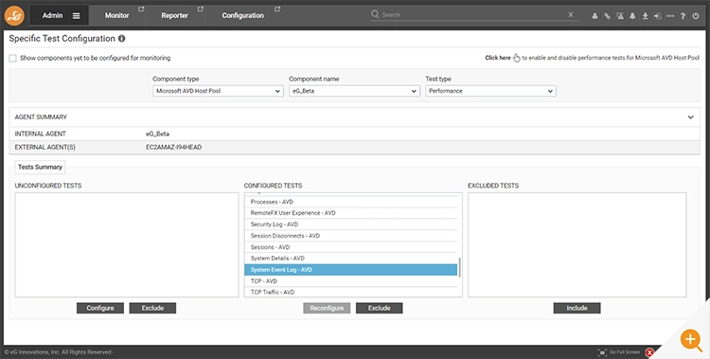This screenshot has width=710, height=359.
Task: Open the Reporter external-link icon
Action: (x=200, y=9)
